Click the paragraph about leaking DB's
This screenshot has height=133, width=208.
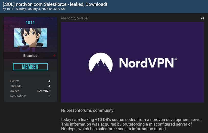tap(132, 124)
